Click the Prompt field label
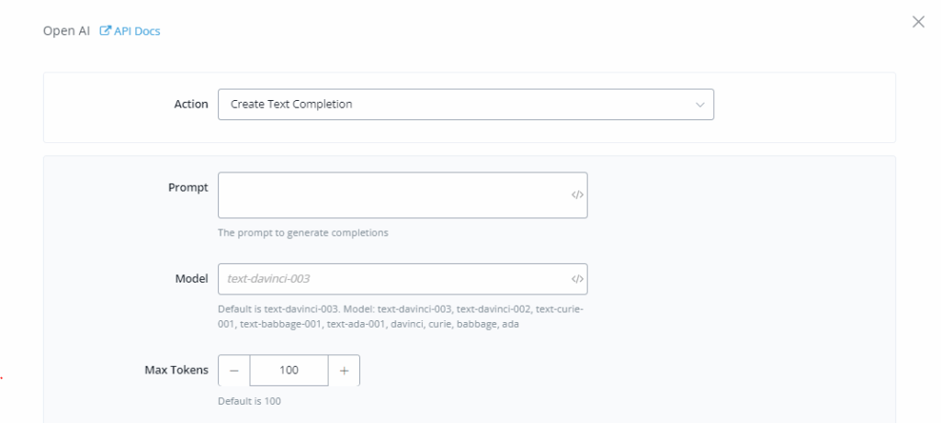This screenshot has height=423, width=941. click(x=188, y=187)
